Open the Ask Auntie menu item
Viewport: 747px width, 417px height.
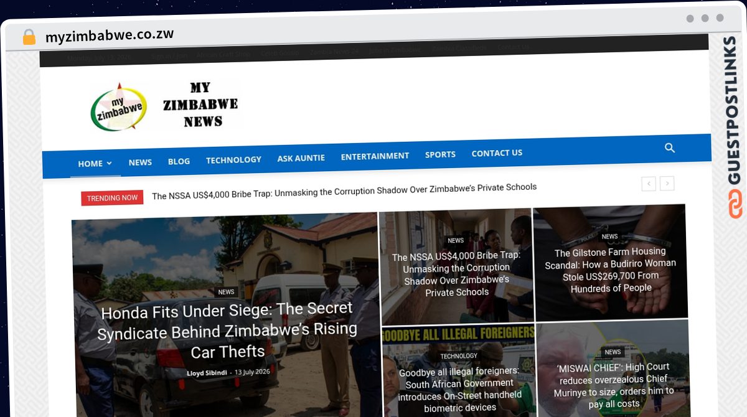click(301, 158)
